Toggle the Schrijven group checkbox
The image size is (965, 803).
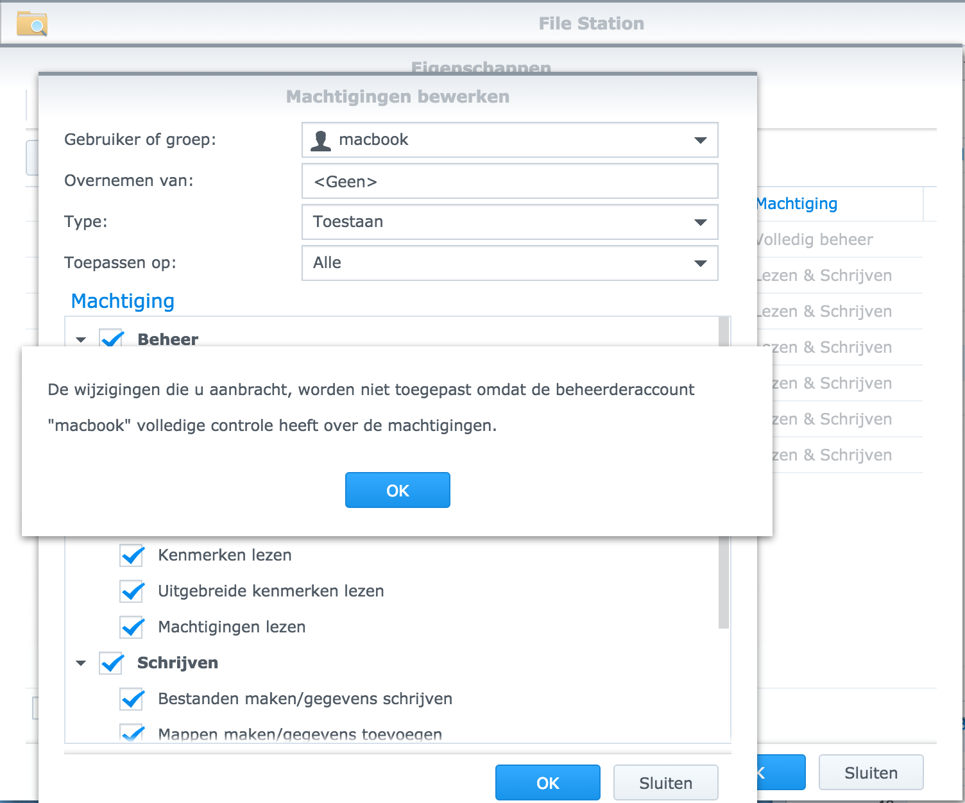click(112, 663)
